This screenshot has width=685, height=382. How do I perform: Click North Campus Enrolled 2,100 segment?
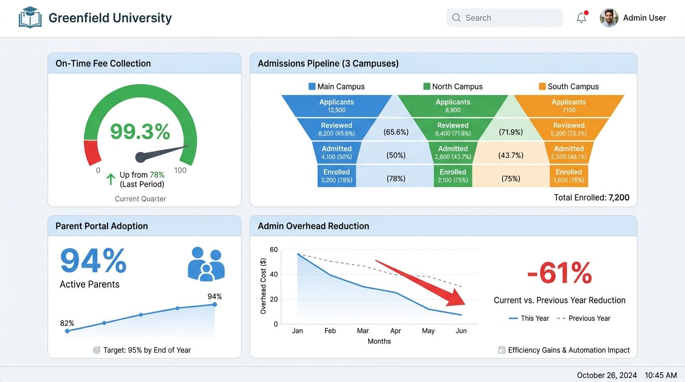tap(453, 176)
